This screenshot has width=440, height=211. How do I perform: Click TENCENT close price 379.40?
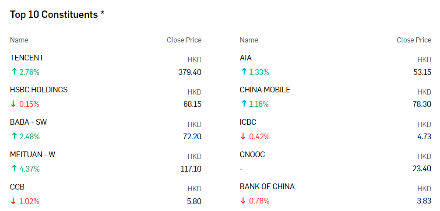[190, 72]
